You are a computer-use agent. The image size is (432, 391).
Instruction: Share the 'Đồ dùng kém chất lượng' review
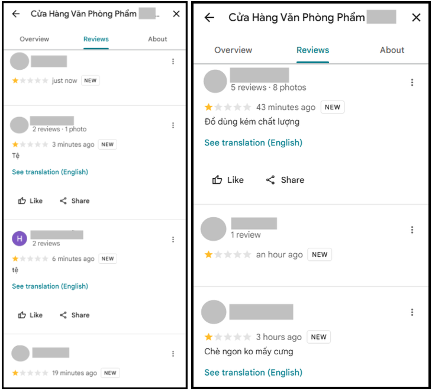point(285,180)
